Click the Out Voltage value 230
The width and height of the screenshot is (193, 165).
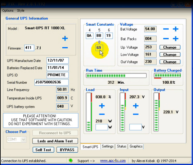point(150,62)
